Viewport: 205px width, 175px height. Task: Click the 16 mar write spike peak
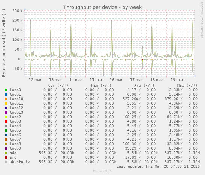coord(111,20)
